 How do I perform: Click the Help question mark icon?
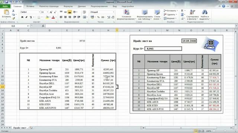(x=223, y=6)
